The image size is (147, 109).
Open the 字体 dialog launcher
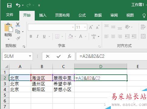pyautogui.click(x=100, y=47)
